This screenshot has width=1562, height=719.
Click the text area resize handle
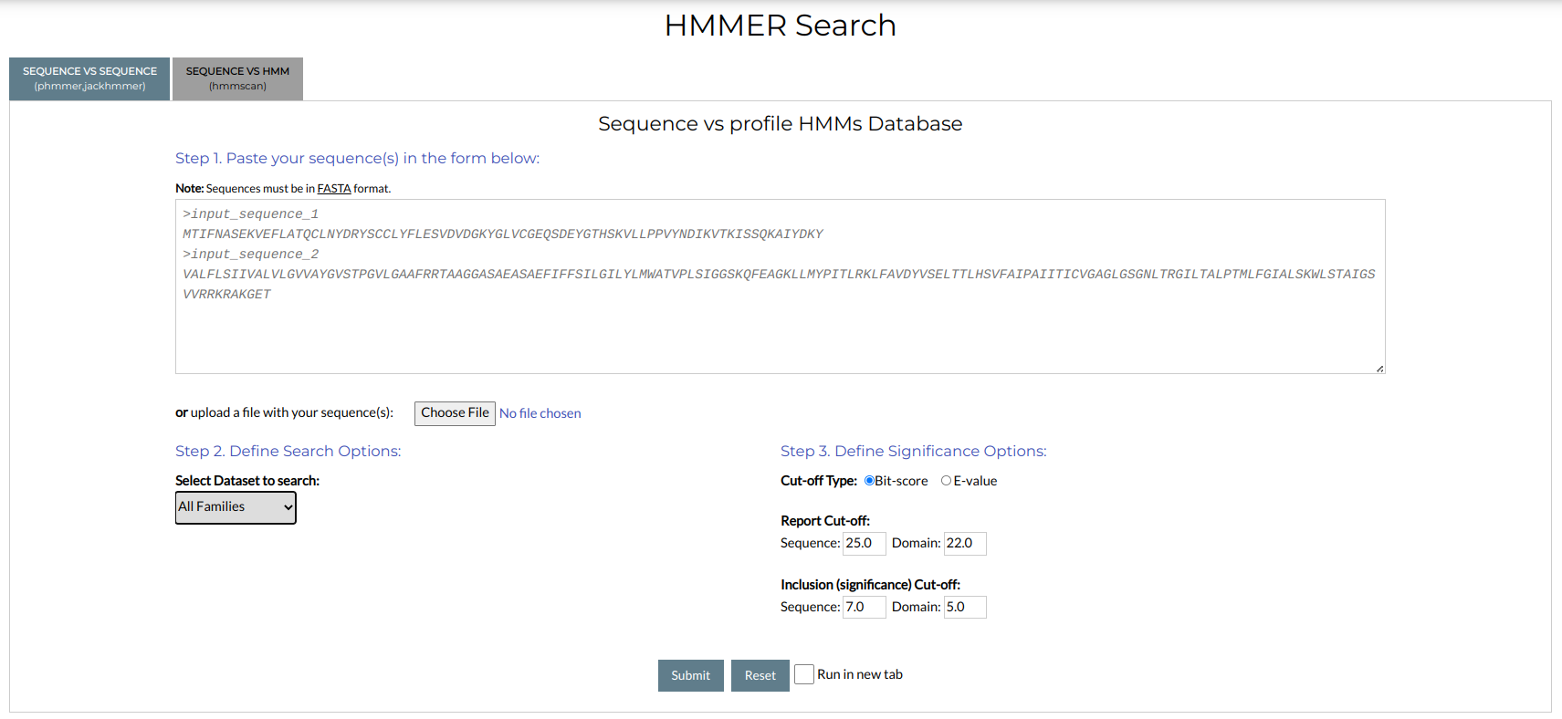[x=1379, y=369]
